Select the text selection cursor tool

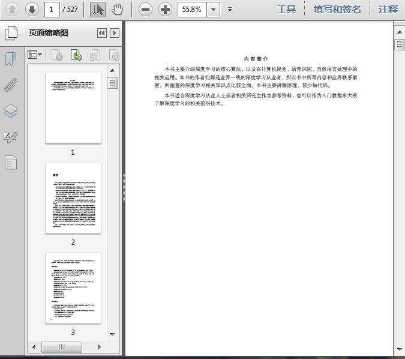[x=98, y=10]
